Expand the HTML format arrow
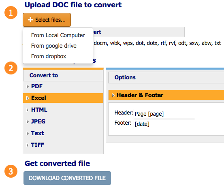 [28, 110]
